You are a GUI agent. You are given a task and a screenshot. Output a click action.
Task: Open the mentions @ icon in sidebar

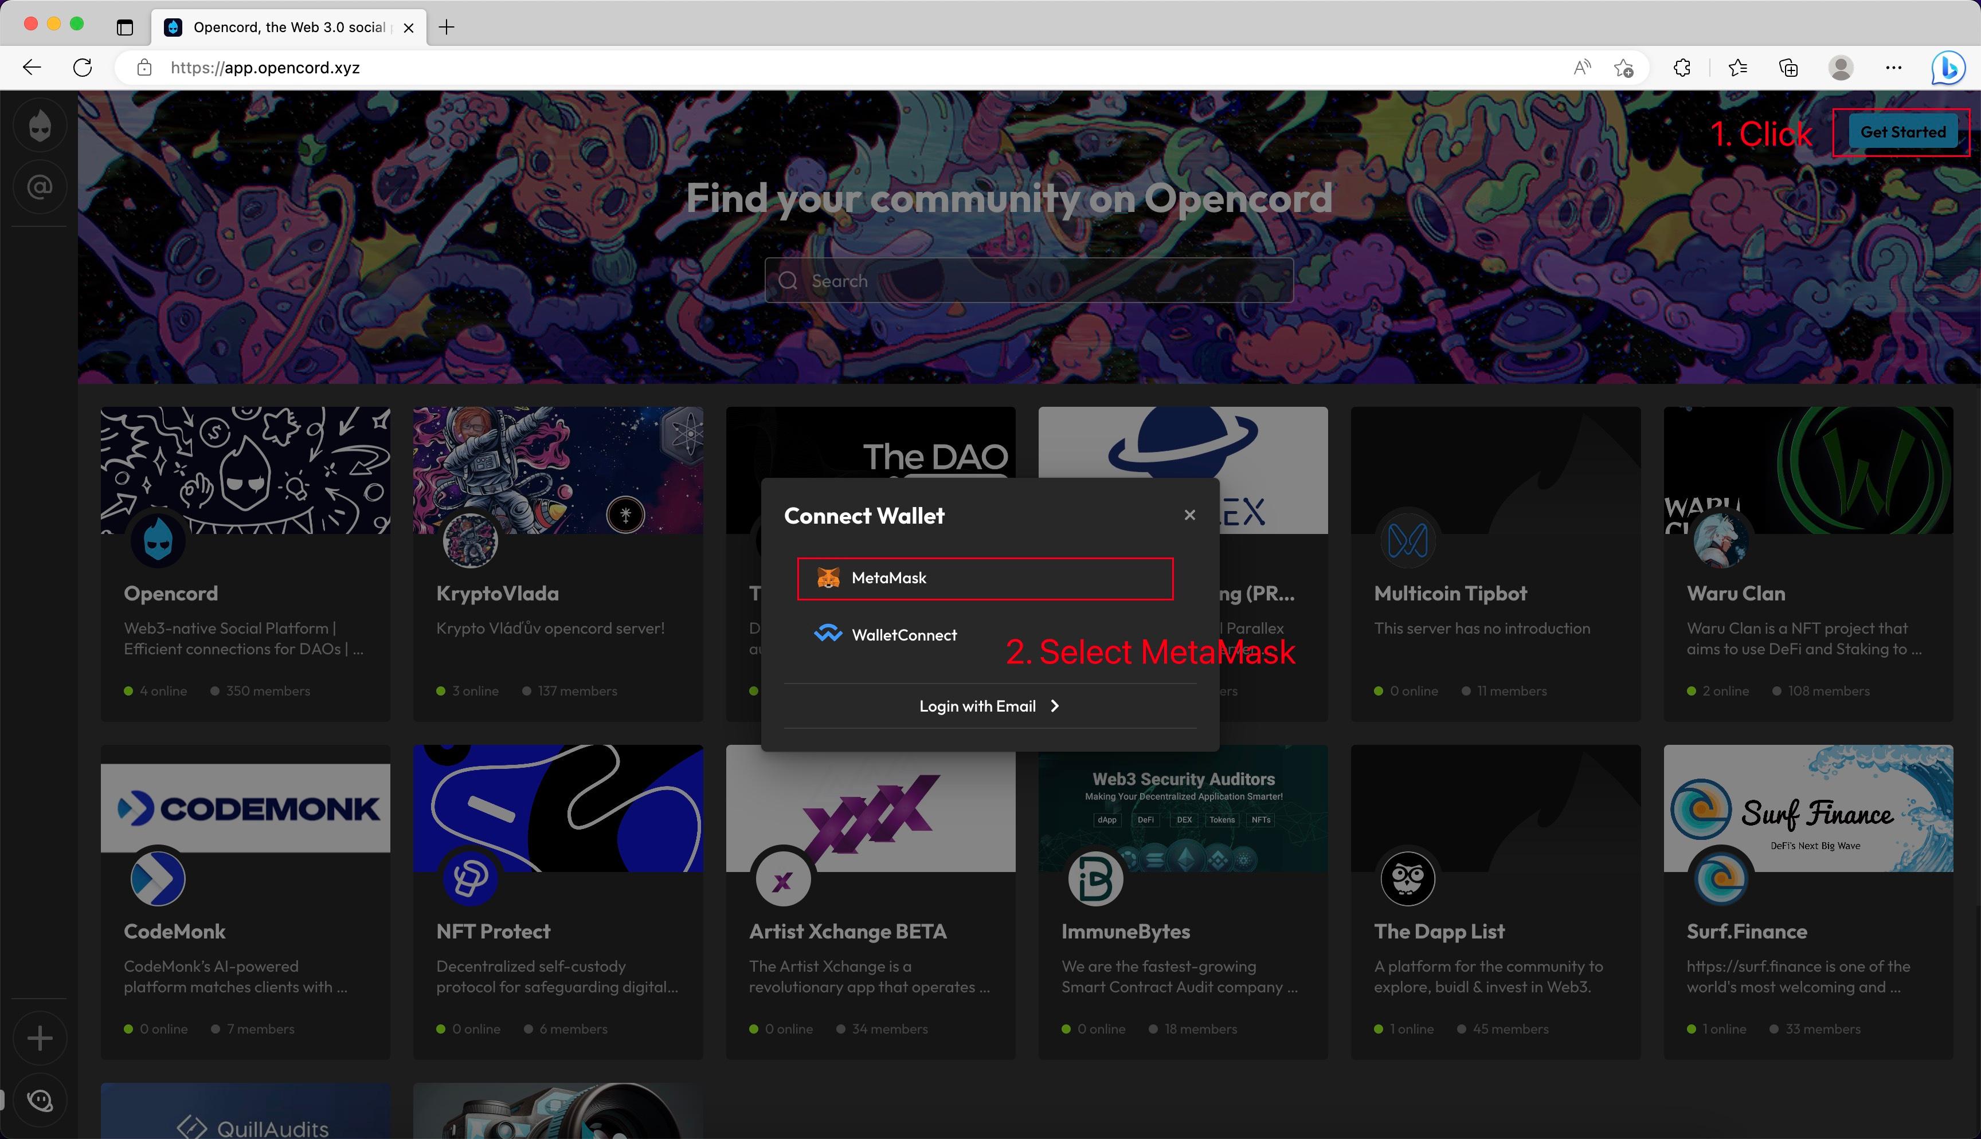pos(40,187)
